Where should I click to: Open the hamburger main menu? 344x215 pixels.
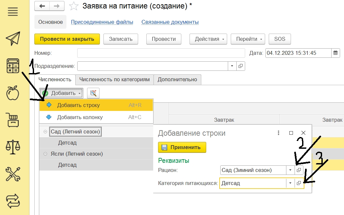(13, 12)
